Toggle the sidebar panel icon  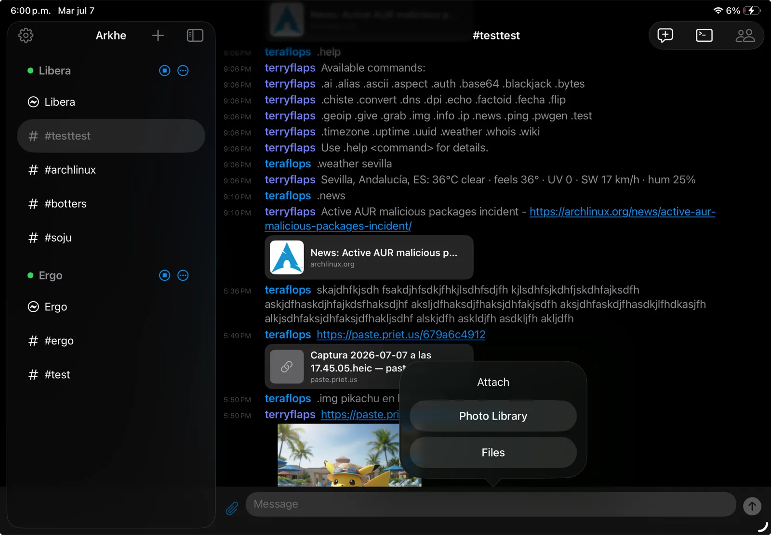coord(195,35)
